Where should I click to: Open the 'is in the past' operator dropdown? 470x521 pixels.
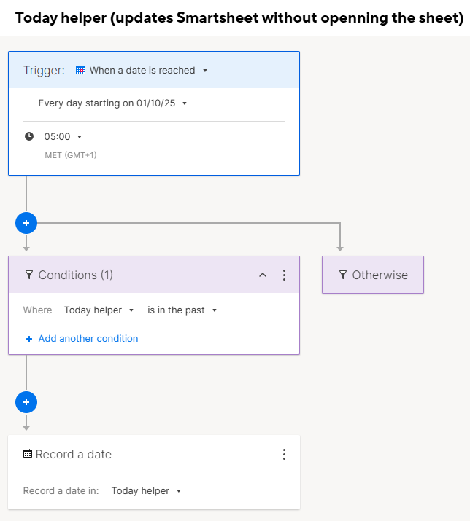point(182,310)
